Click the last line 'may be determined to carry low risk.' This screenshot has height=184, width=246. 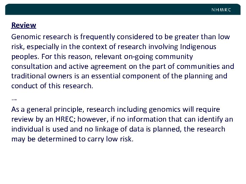[x=72, y=139]
